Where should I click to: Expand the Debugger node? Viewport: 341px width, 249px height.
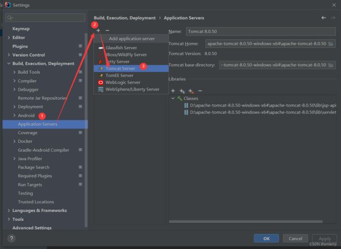pos(14,90)
